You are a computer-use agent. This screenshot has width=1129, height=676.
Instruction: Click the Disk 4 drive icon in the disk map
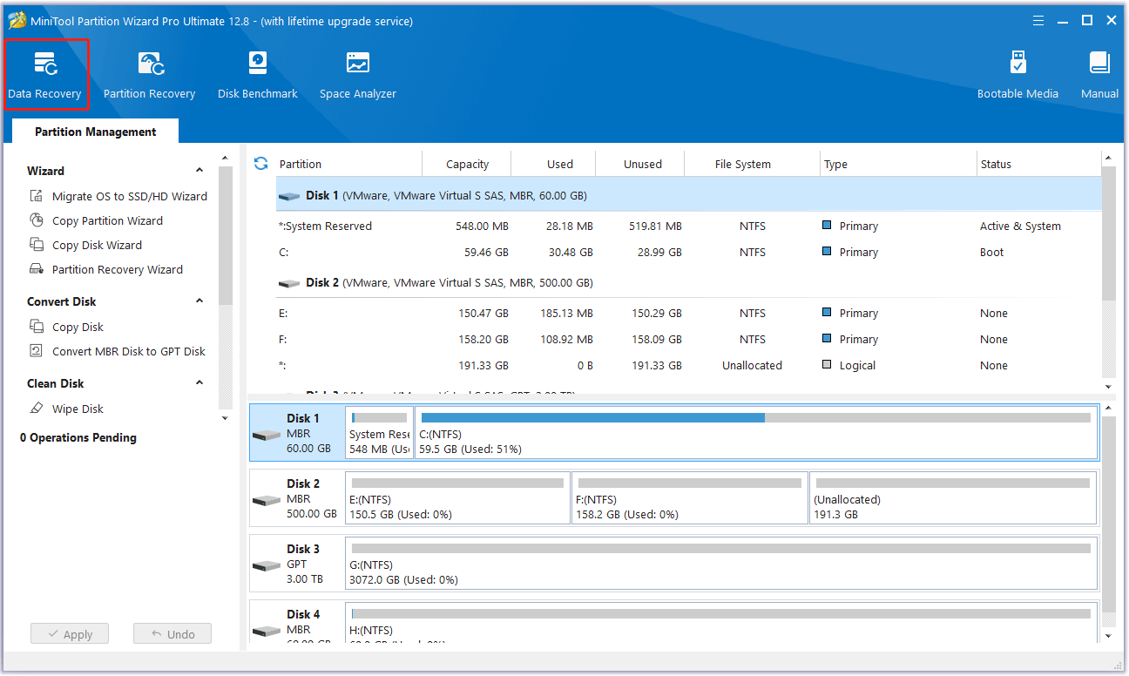[x=267, y=631]
